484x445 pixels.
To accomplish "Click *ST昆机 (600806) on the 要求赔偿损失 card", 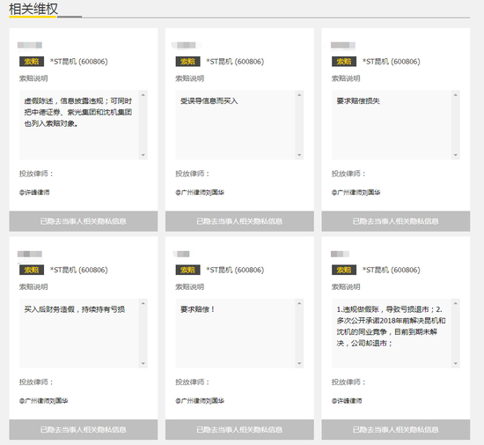I will click(x=392, y=62).
